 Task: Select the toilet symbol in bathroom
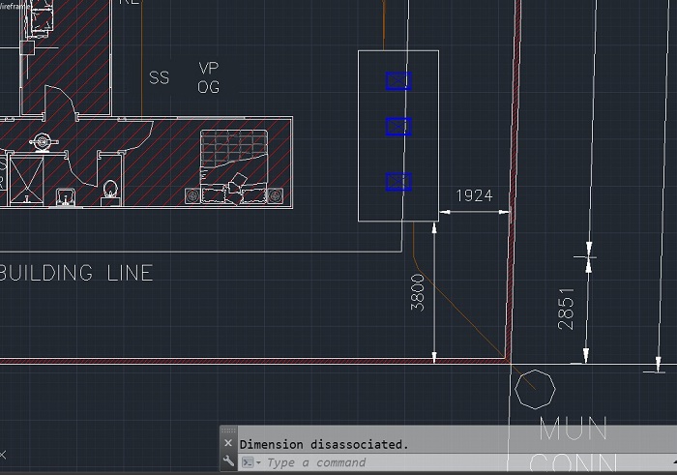(109, 193)
